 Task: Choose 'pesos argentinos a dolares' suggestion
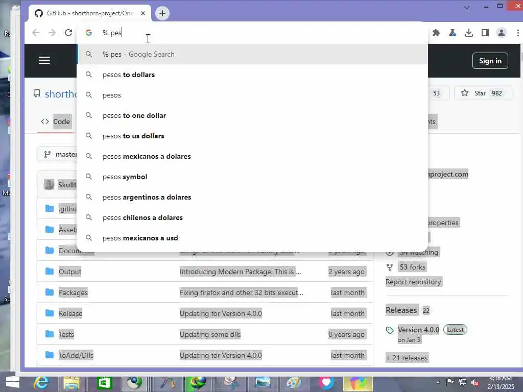click(252, 197)
